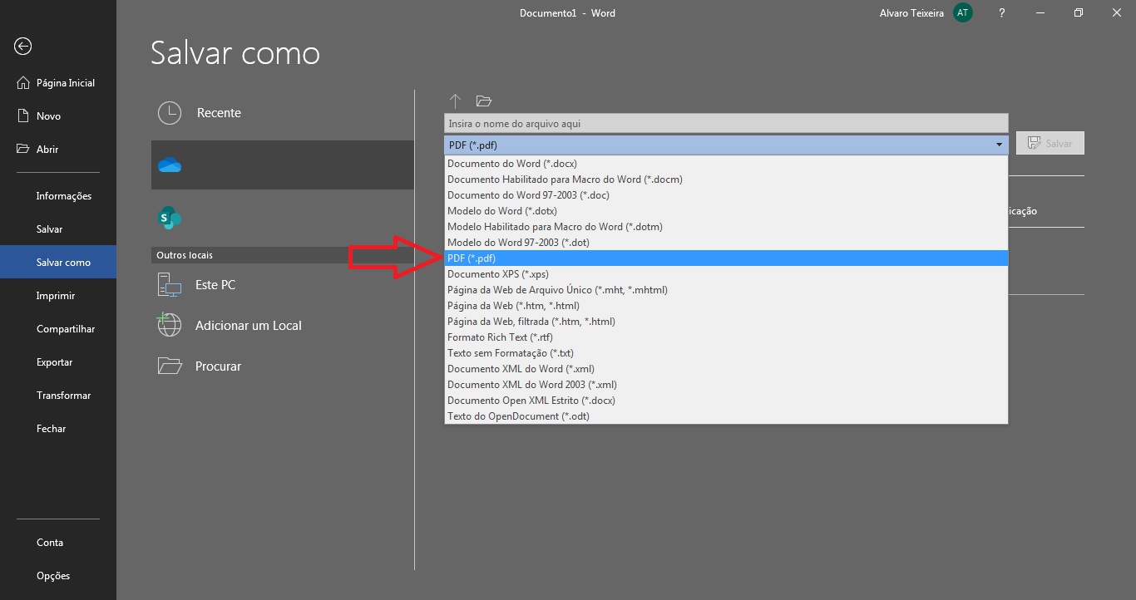Viewport: 1136px width, 600px height.
Task: Click the up-arrow folder navigation icon
Action: (456, 101)
